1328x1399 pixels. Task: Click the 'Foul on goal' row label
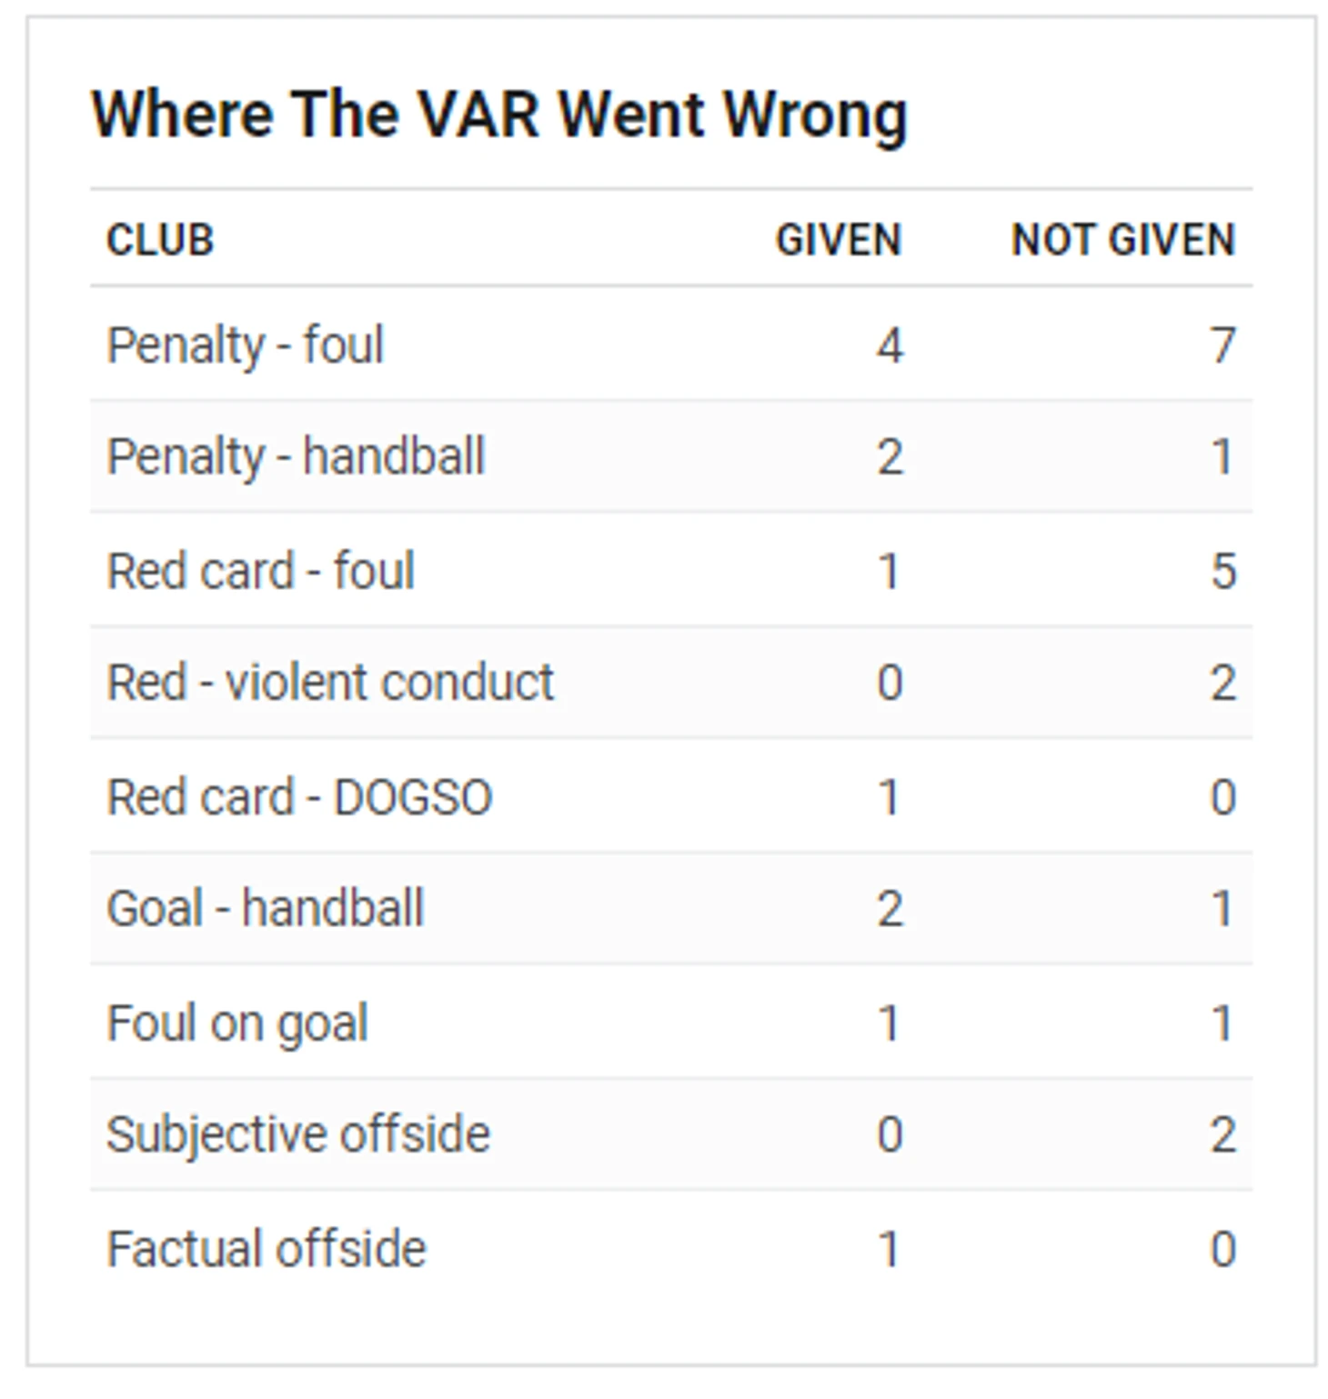coord(237,1024)
